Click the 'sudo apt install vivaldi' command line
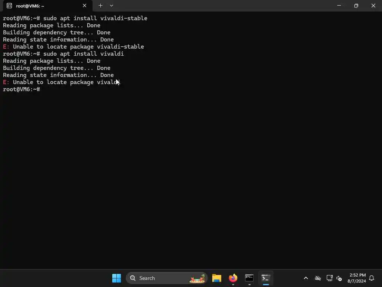 tap(63, 54)
